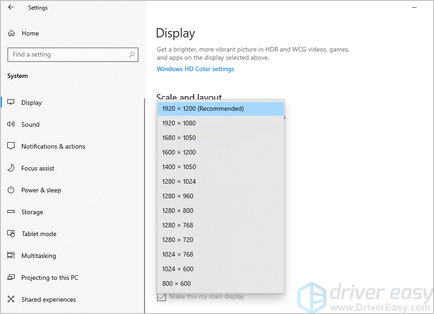The image size is (434, 314).
Task: Go to Projecting to this PC
Action: (50, 278)
